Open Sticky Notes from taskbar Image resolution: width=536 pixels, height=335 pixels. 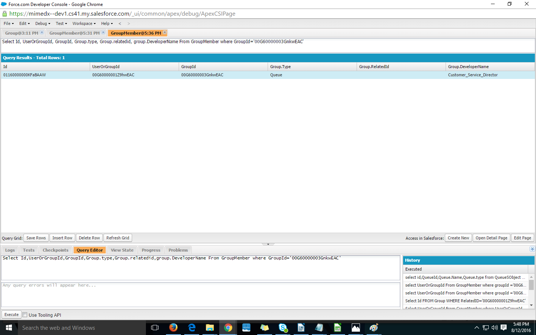pos(265,328)
